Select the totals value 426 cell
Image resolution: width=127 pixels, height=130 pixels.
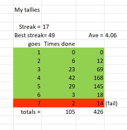(90, 112)
